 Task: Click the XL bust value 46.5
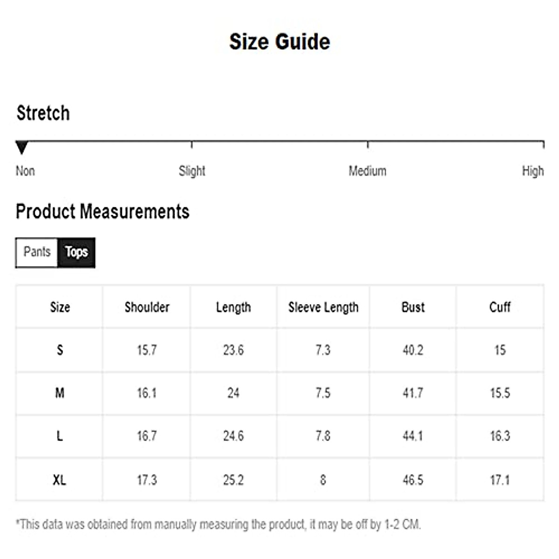[x=413, y=480]
